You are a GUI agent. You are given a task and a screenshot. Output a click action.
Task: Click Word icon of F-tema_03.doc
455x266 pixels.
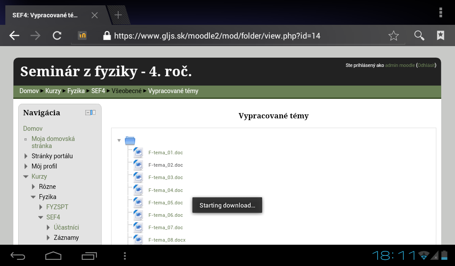pos(138,177)
